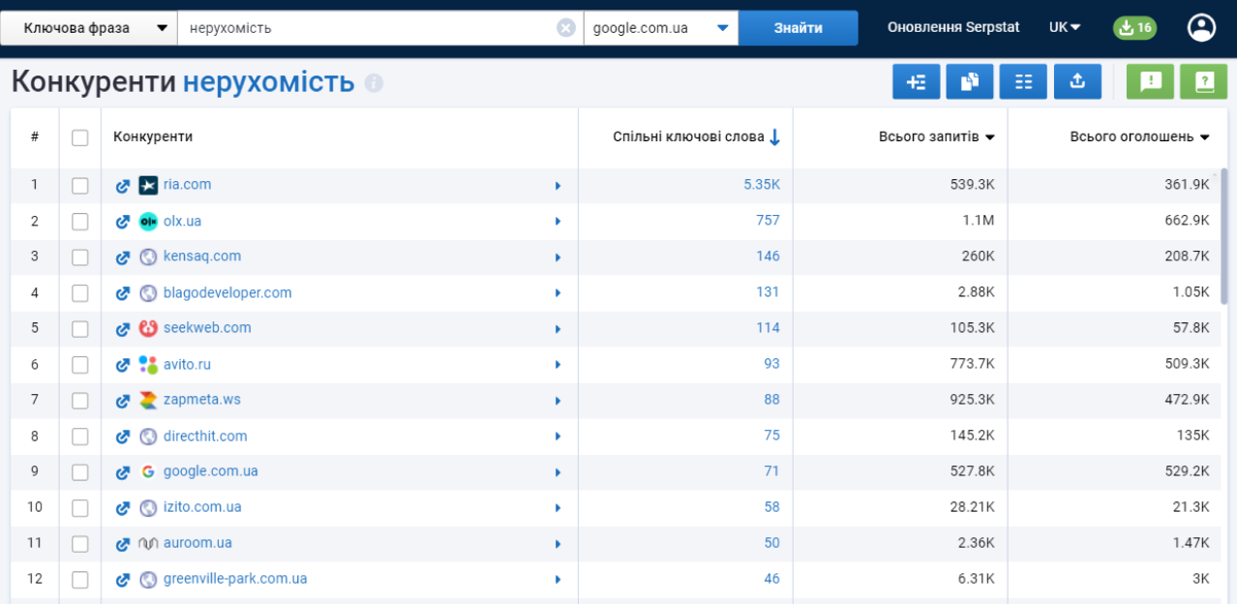The height and width of the screenshot is (604, 1237).
Task: Check the checkbox for blagodeveloper.com row
Action: coord(80,293)
